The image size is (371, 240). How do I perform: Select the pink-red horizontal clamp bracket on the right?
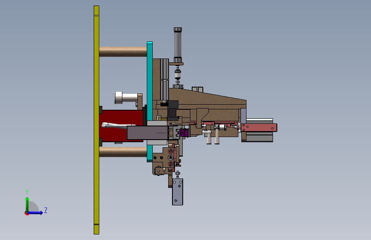coord(259,128)
